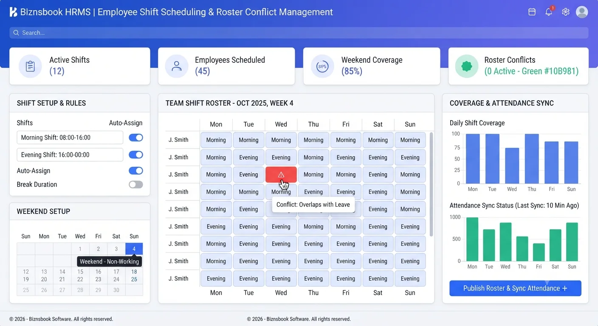Click the "Employees Scheduled (45)" card text
This screenshot has width=598, height=326.
[230, 65]
